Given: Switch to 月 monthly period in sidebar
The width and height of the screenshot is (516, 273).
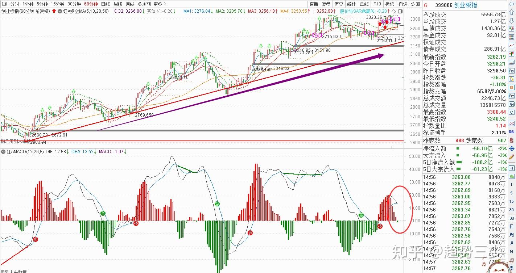Looking at the screenshot, I should pyautogui.click(x=511, y=243).
